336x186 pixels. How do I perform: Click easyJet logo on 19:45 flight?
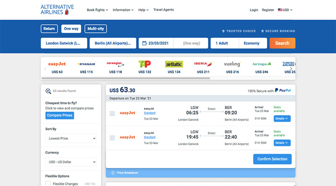[x=128, y=137]
